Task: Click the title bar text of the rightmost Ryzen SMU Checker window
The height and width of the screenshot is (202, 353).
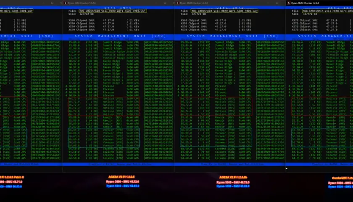Action: [305, 3]
